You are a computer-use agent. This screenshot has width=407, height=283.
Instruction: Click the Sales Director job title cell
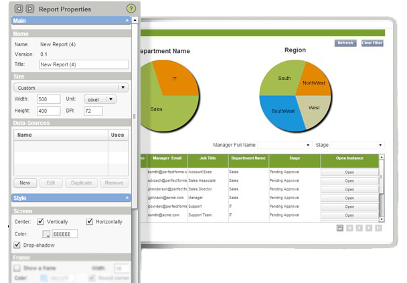point(208,189)
